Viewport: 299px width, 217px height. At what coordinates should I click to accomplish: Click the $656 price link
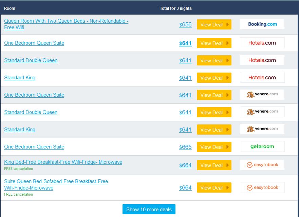(185, 24)
